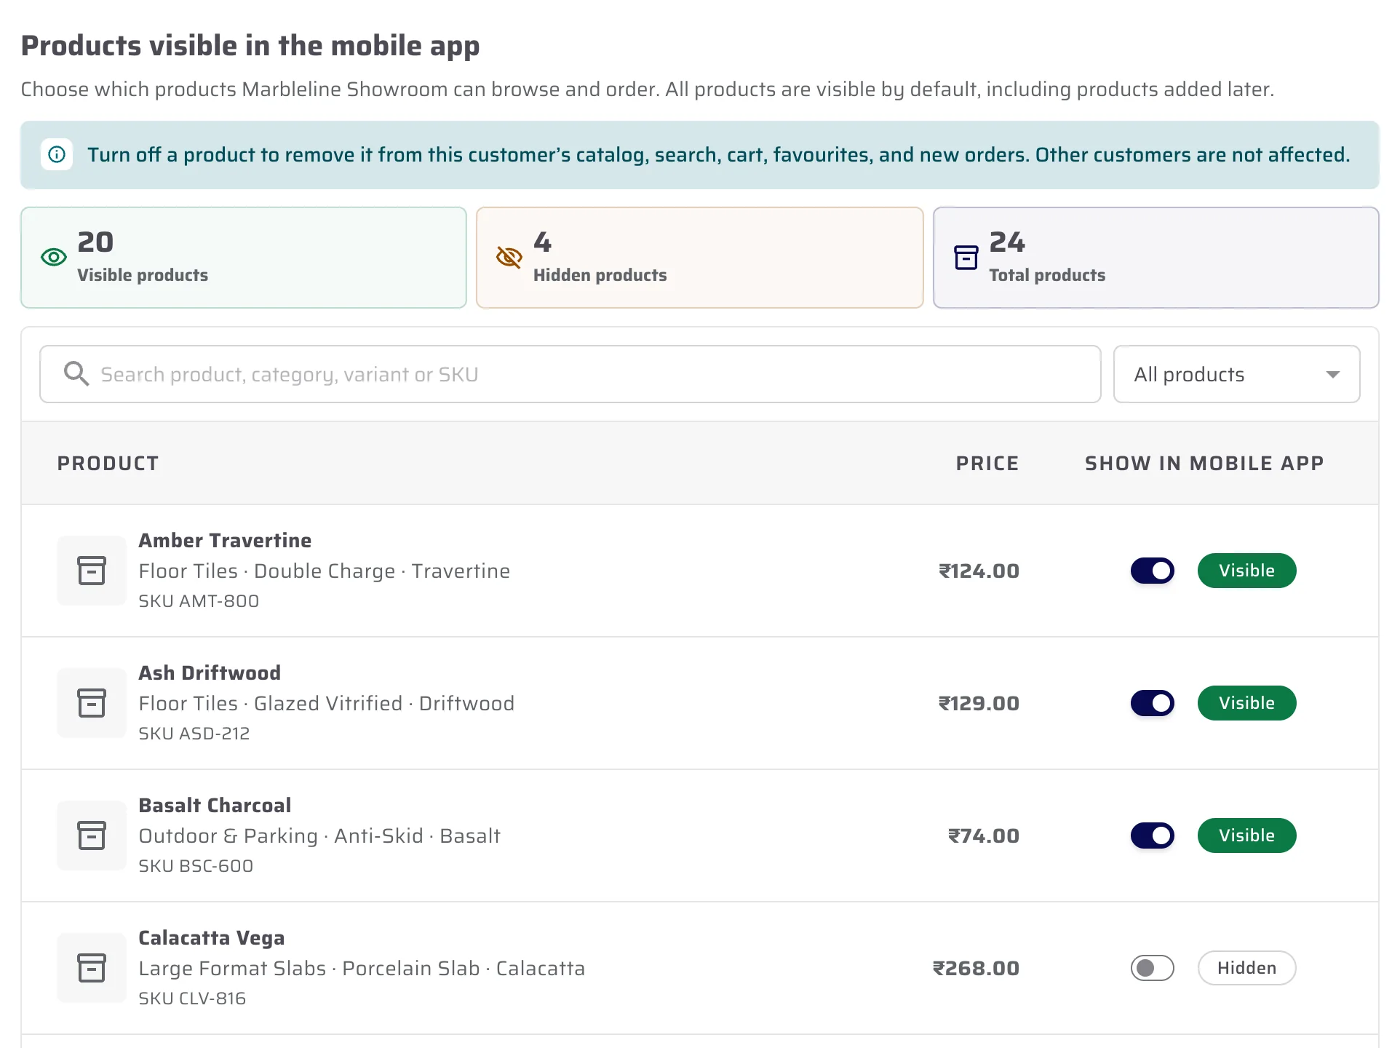Viewport: 1400px width, 1048px height.
Task: Click the Ash Driftwood product name
Action: tap(210, 673)
